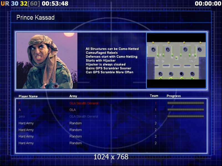Viewport: 222px width, 166px height.
Task: Click the 'Gains GPS Scrambler Sooner' line
Action: pyautogui.click(x=109, y=68)
